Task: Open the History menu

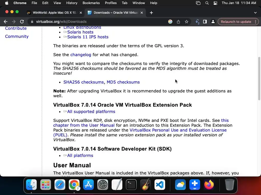Action: coord(72,3)
